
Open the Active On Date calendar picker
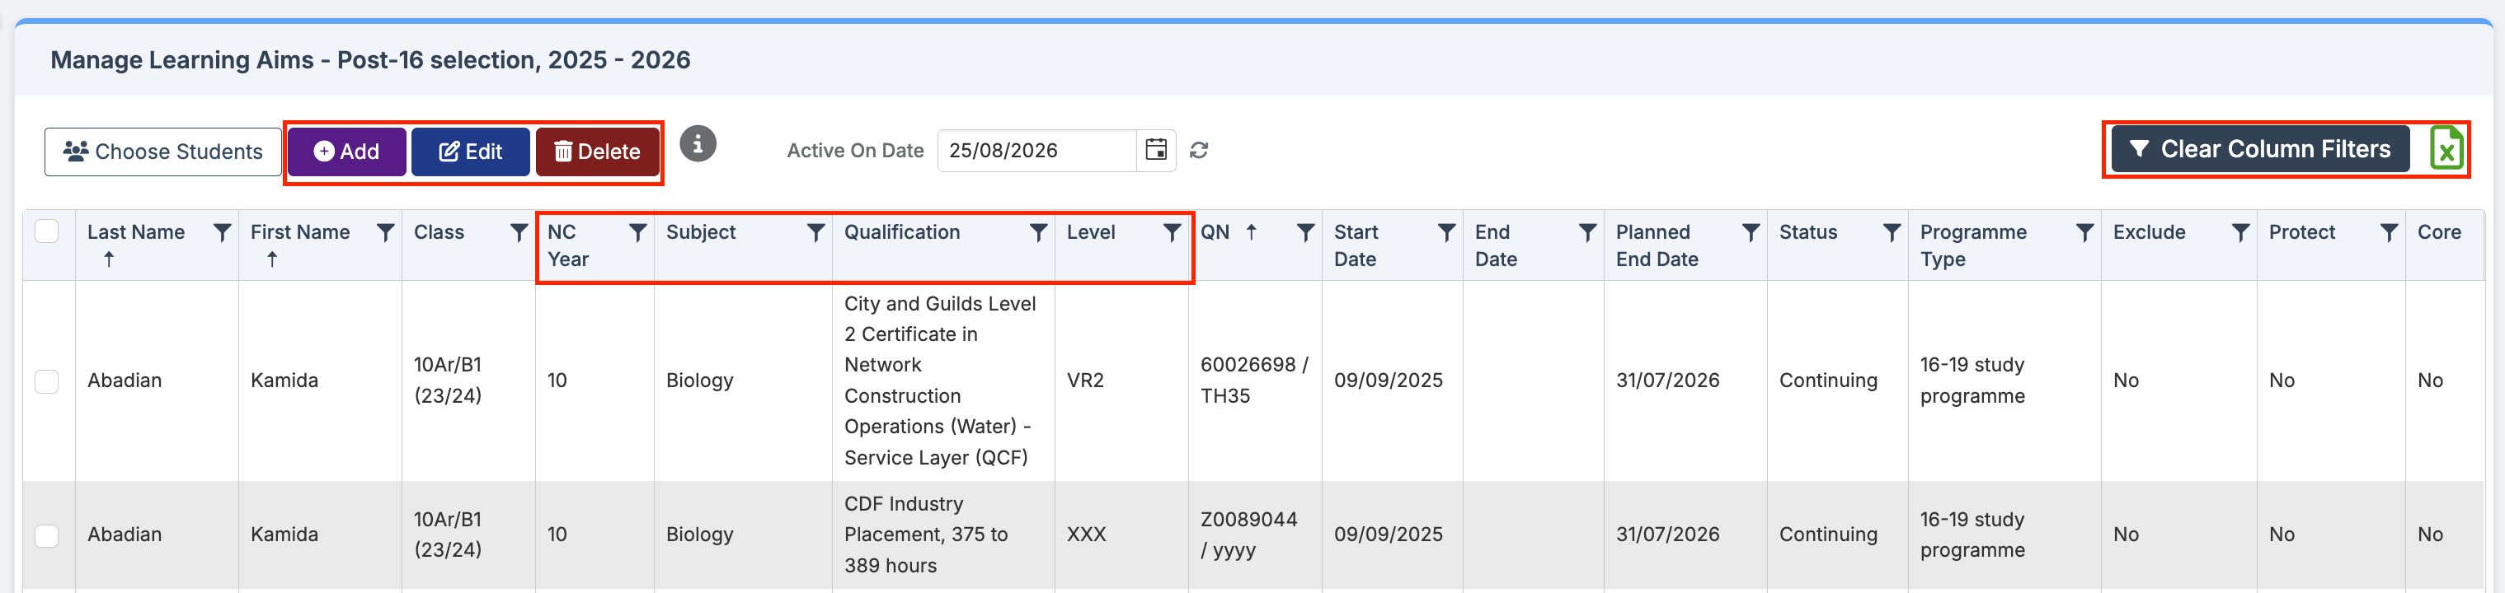(x=1156, y=151)
